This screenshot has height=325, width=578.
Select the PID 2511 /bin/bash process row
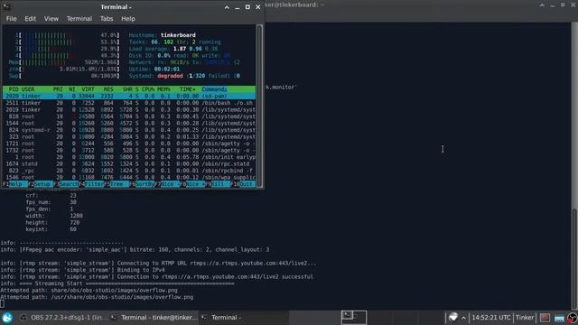[x=129, y=103]
